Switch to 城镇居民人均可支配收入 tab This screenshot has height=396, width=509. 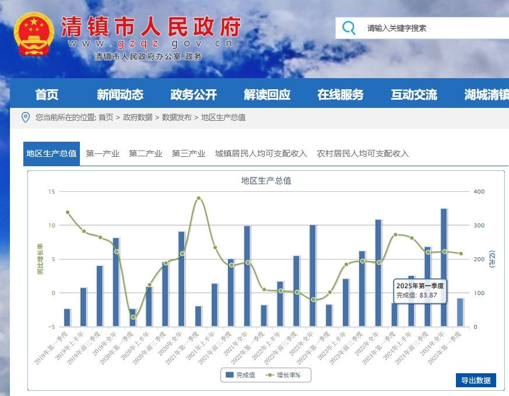pyautogui.click(x=261, y=153)
